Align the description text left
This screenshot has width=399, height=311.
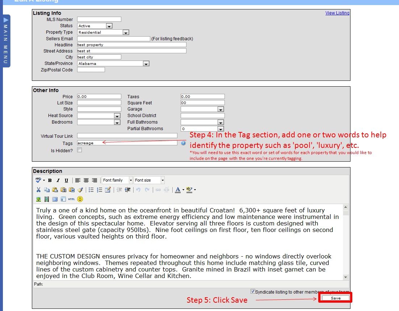78,181
